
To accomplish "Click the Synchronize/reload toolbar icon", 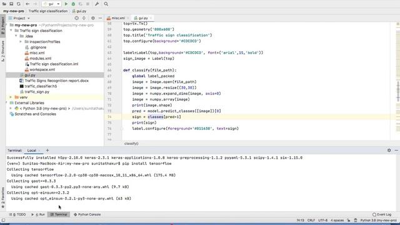I will click(x=19, y=4).
